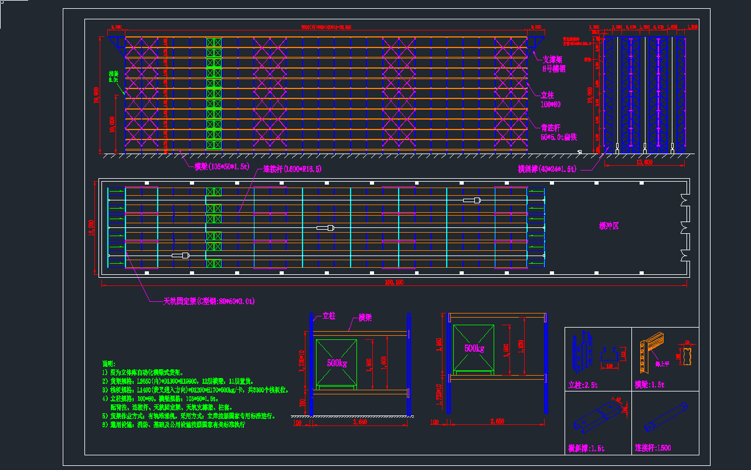Select the left 500kg pallet load box
Image resolution: width=751 pixels, height=470 pixels.
click(x=336, y=364)
